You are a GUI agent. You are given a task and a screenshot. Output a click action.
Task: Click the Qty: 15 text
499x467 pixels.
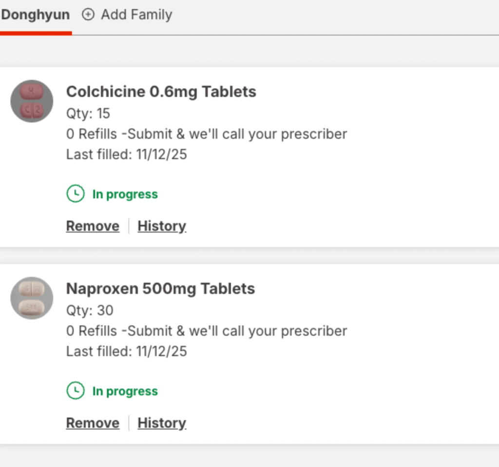(88, 113)
